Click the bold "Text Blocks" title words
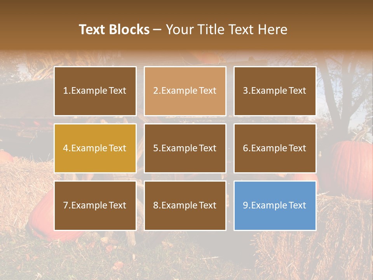The image size is (373, 280). [114, 30]
